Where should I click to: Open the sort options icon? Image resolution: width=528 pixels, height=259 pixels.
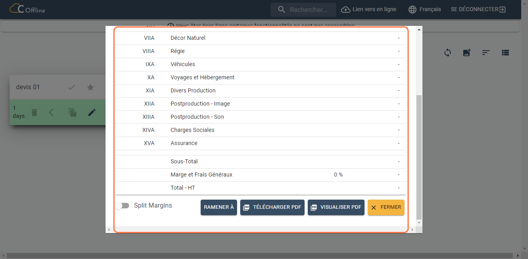486,53
